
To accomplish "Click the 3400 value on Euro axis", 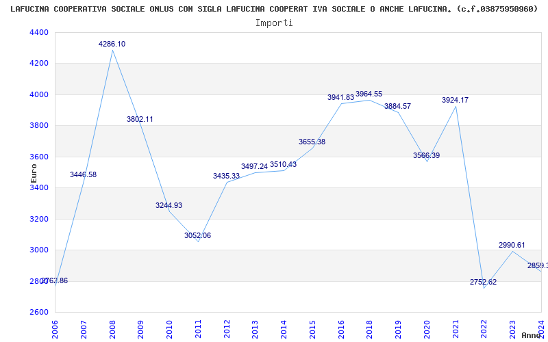I will (40, 187).
